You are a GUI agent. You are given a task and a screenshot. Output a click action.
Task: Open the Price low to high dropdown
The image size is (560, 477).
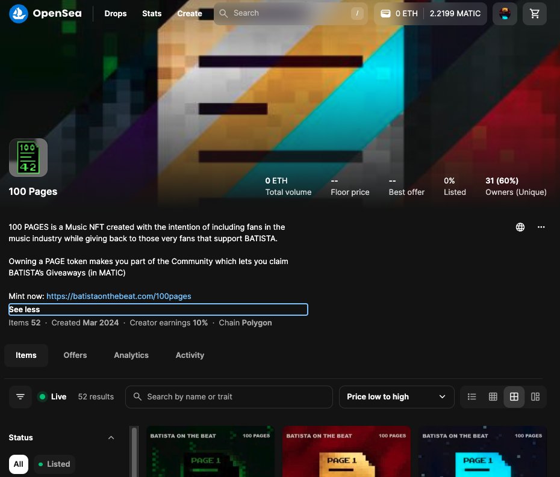point(396,397)
